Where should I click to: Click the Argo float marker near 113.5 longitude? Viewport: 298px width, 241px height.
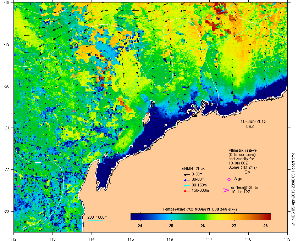point(74,111)
